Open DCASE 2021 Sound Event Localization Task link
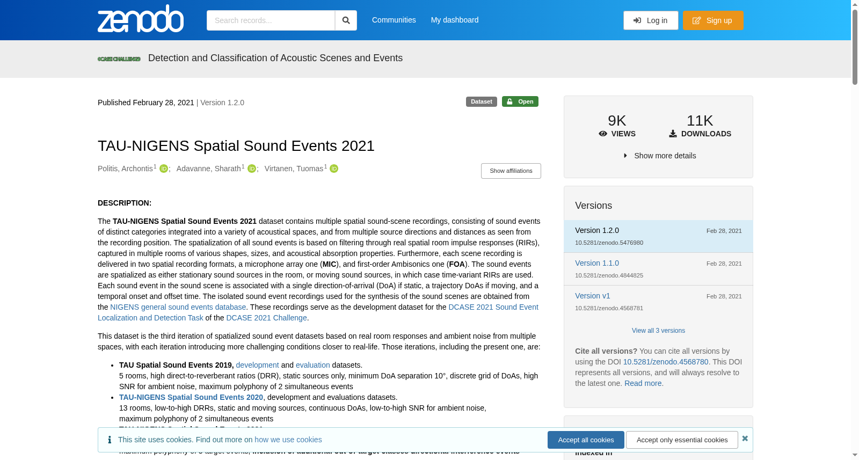Screen dimensions: 859x460 (x=318, y=312)
